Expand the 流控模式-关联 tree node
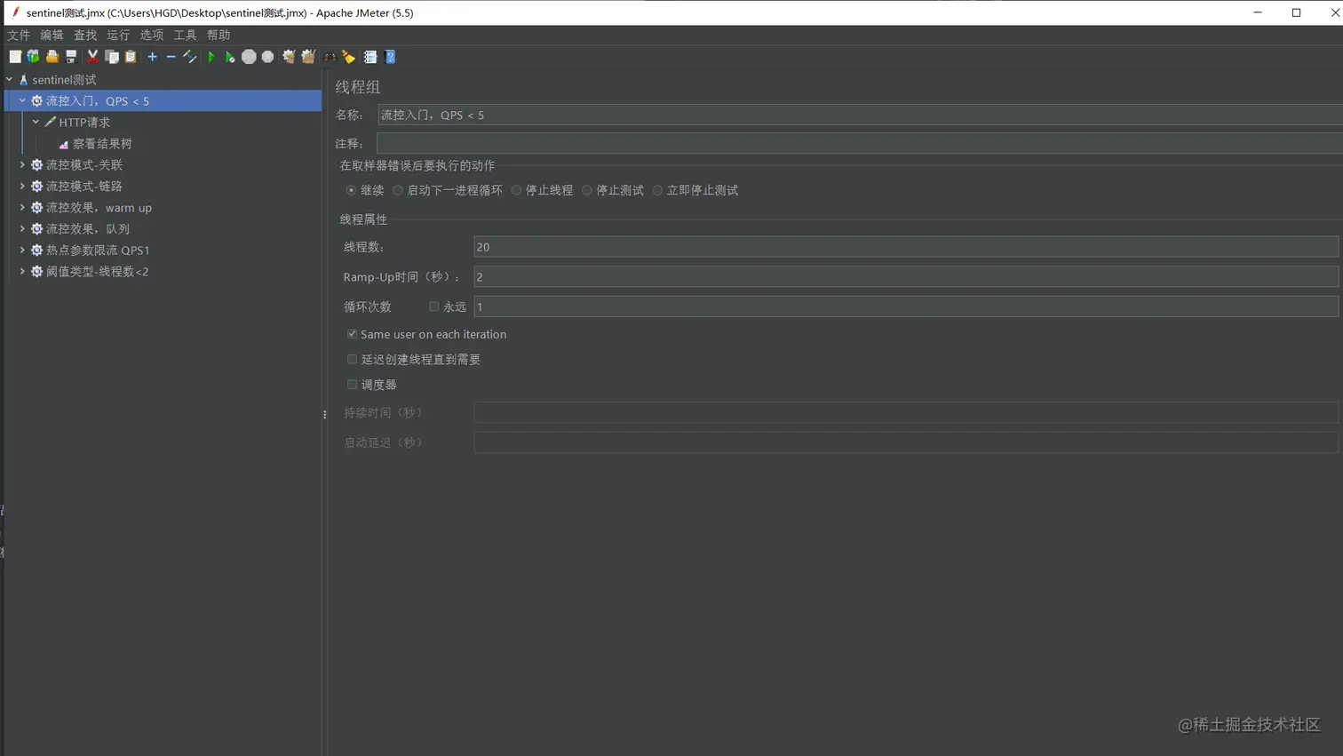Viewport: 1343px width, 756px height. pyautogui.click(x=21, y=164)
